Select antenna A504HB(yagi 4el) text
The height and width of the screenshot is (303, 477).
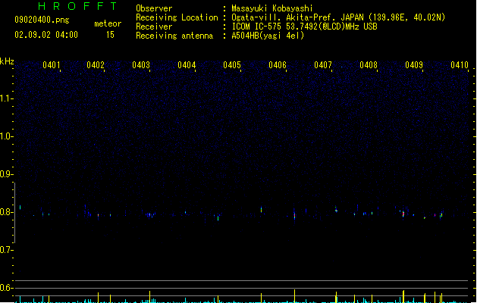(268, 36)
